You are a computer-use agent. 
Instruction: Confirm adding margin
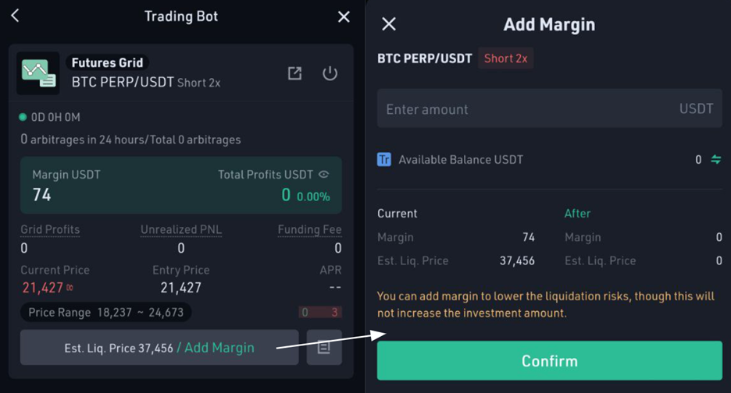(550, 361)
